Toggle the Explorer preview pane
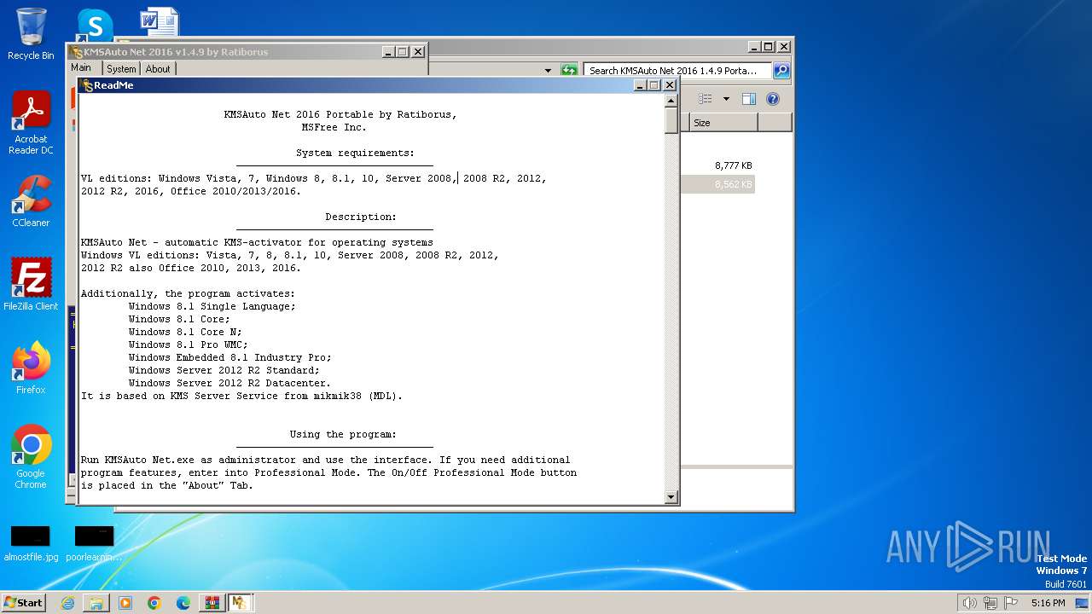This screenshot has width=1092, height=614. pos(748,99)
